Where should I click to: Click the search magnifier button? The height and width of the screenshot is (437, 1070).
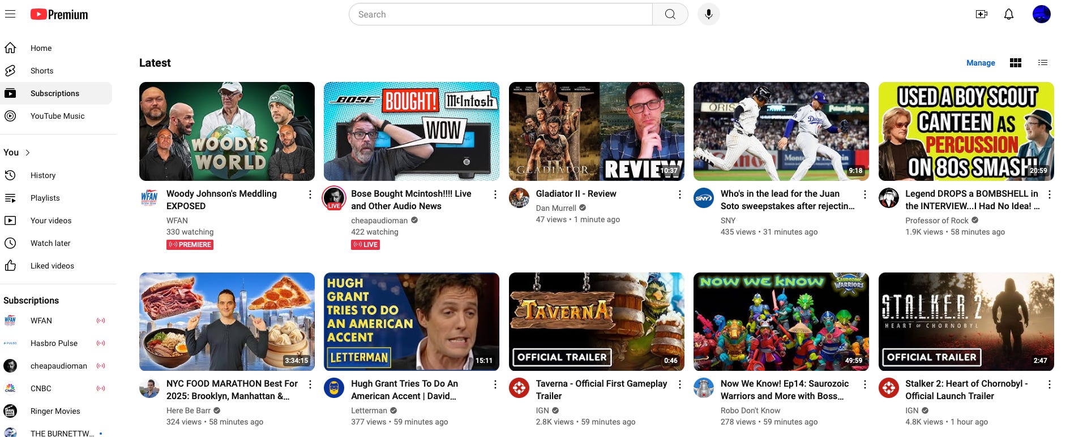click(670, 14)
